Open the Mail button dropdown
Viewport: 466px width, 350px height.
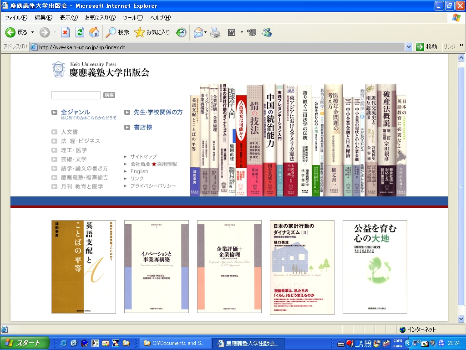(x=206, y=32)
